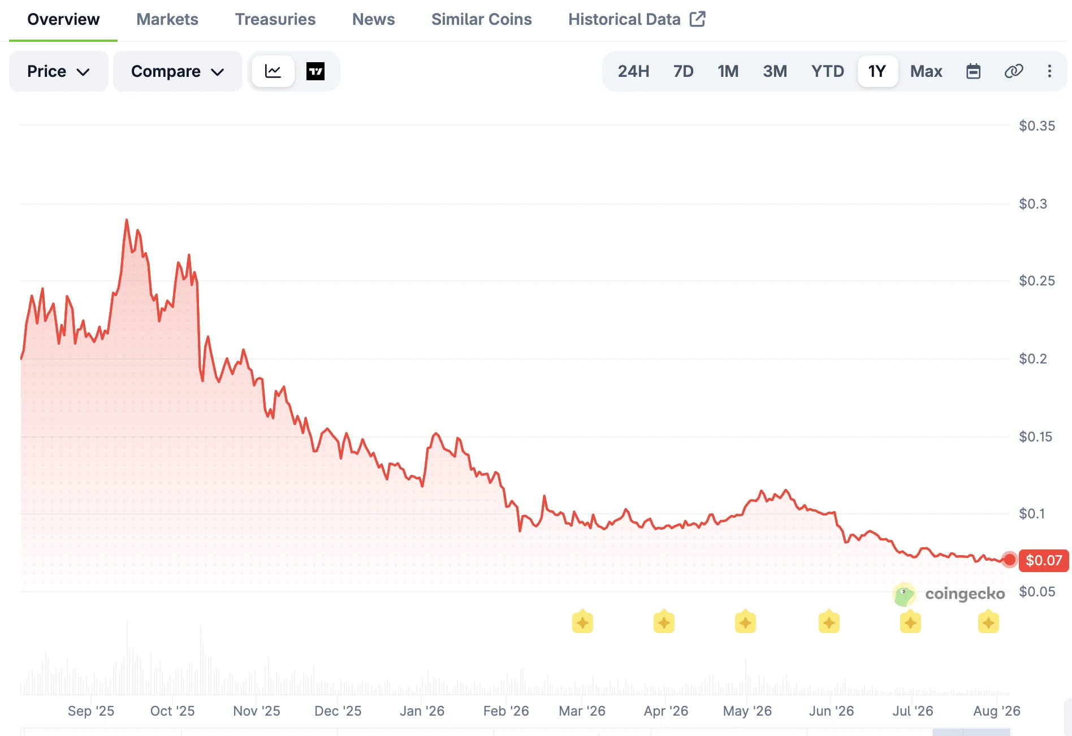Open the news marker star above Apr '26
Screen dimensions: 1072x736
coord(664,622)
